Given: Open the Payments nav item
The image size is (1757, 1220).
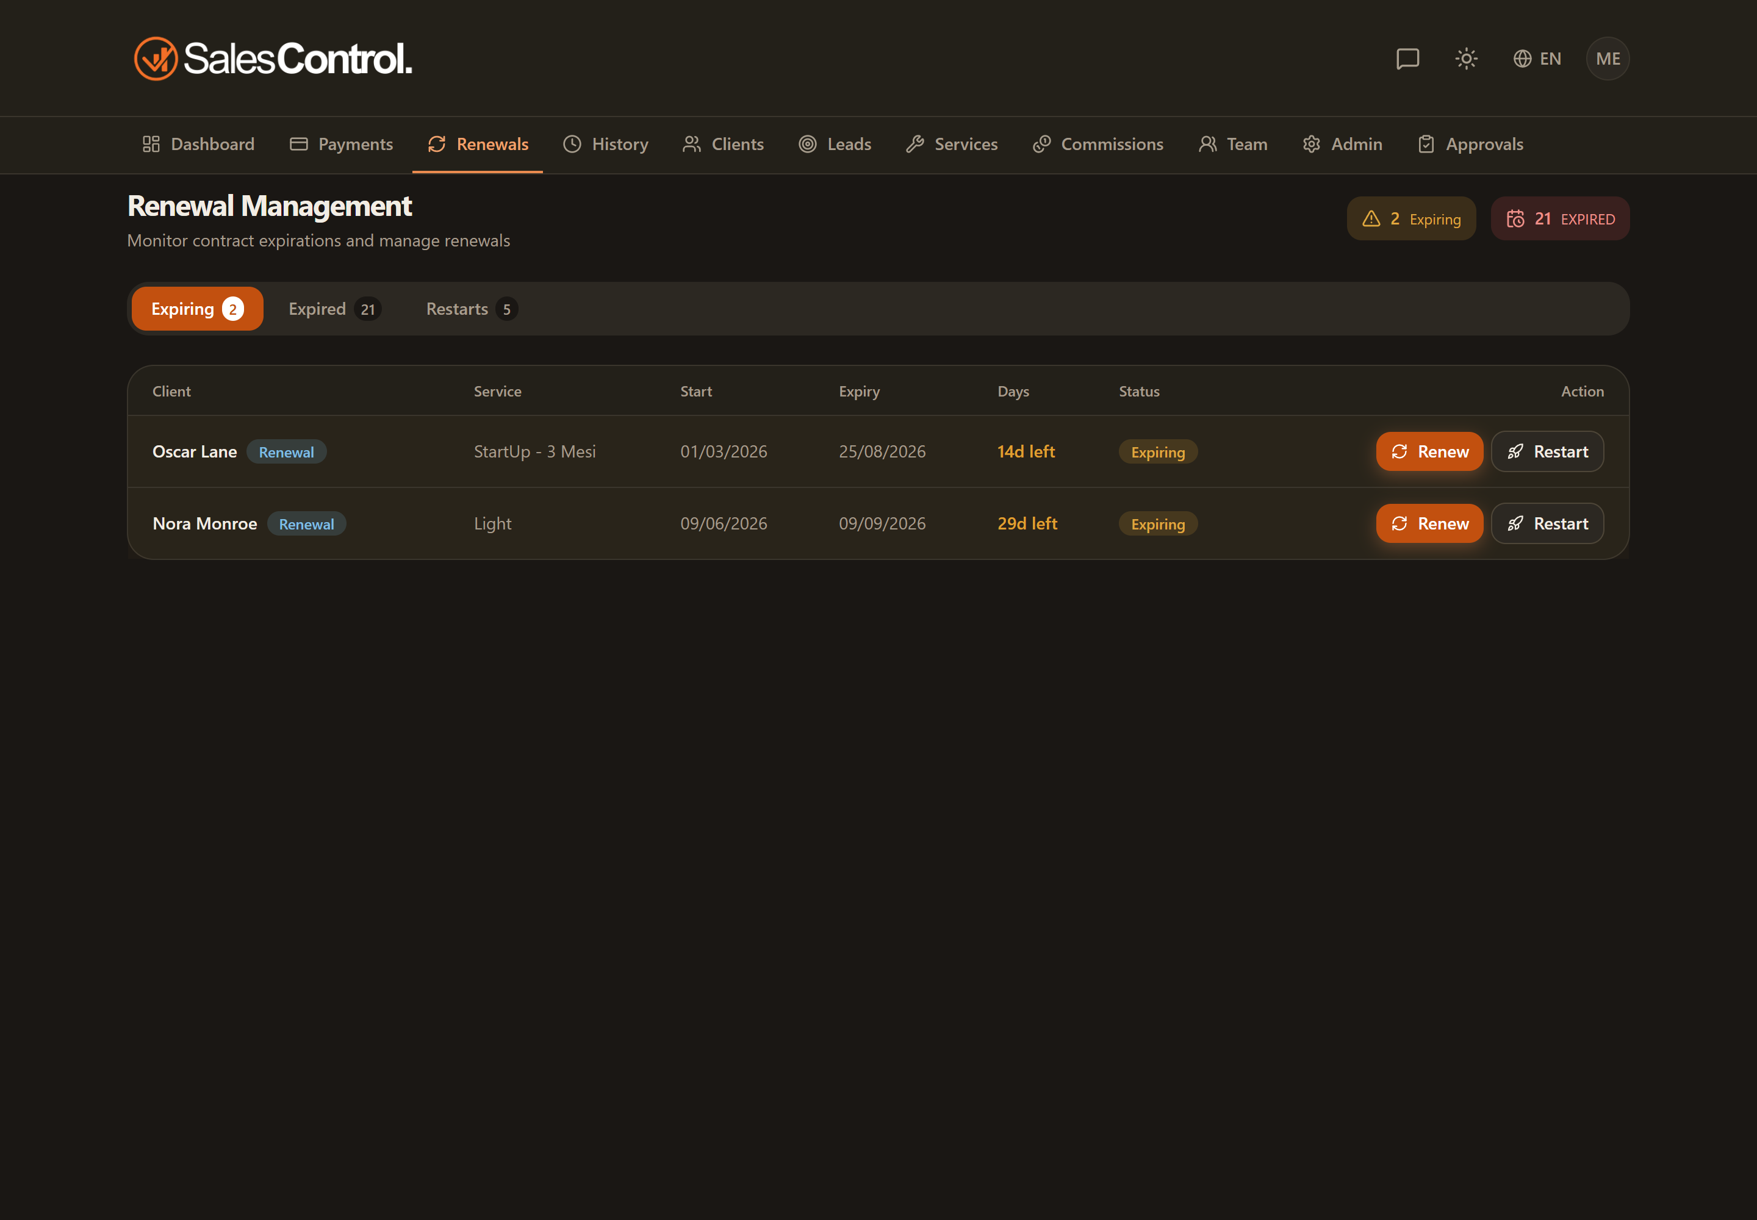Looking at the screenshot, I should click(x=341, y=145).
